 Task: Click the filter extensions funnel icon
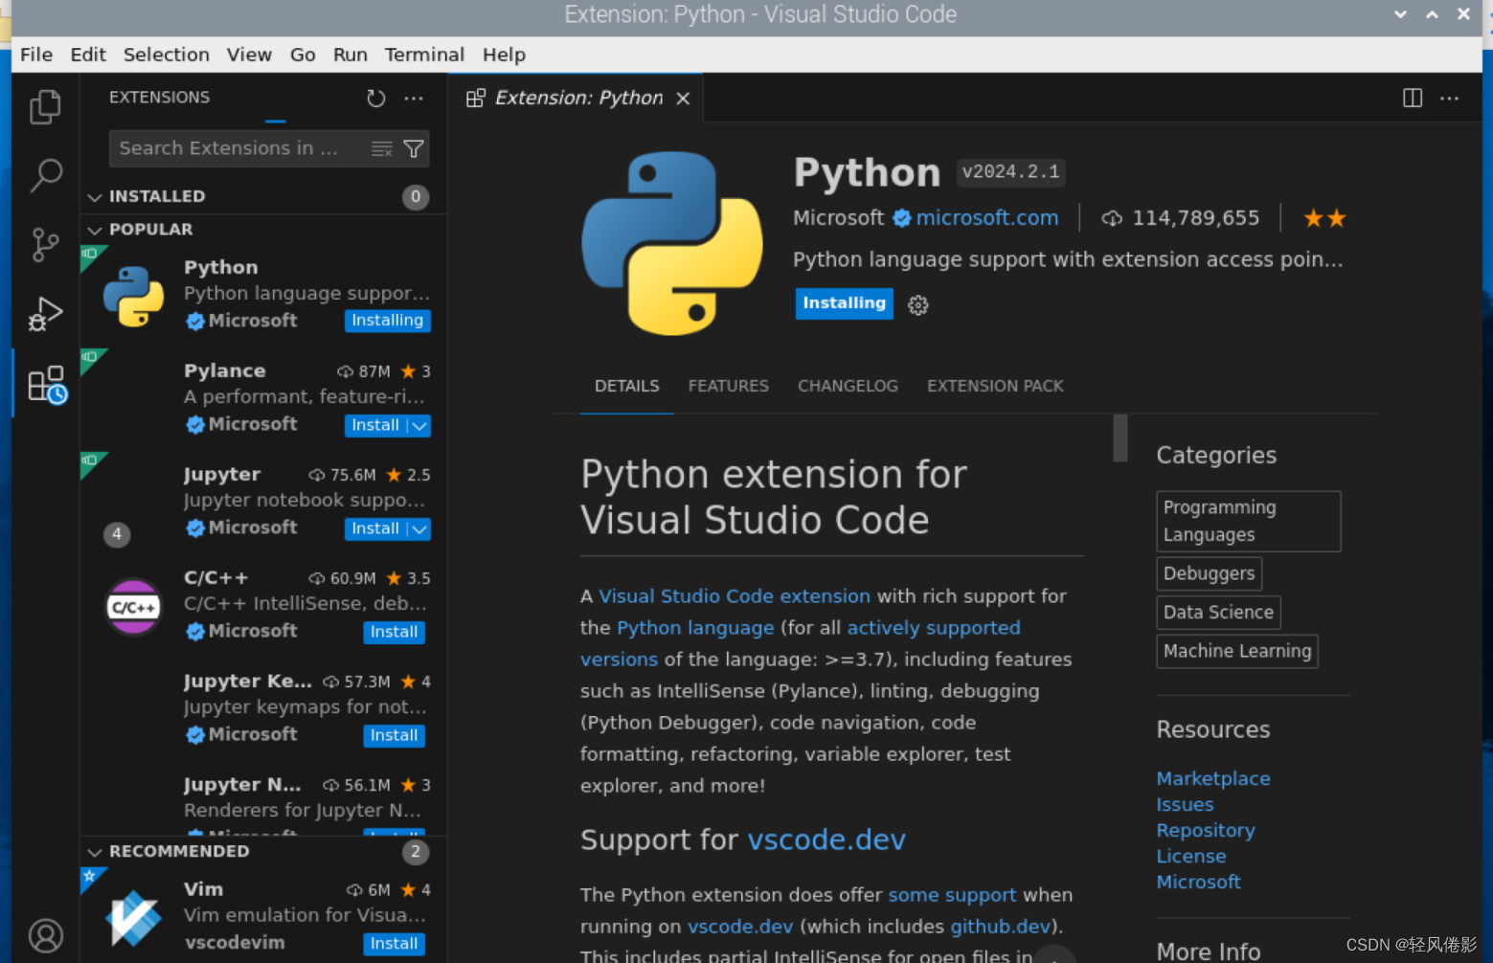coord(414,148)
